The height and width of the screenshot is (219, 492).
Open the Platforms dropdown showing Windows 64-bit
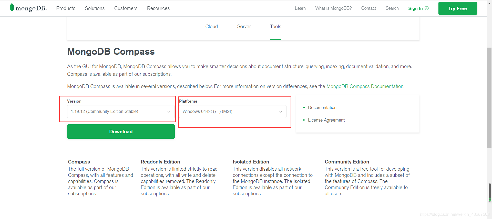coord(233,111)
